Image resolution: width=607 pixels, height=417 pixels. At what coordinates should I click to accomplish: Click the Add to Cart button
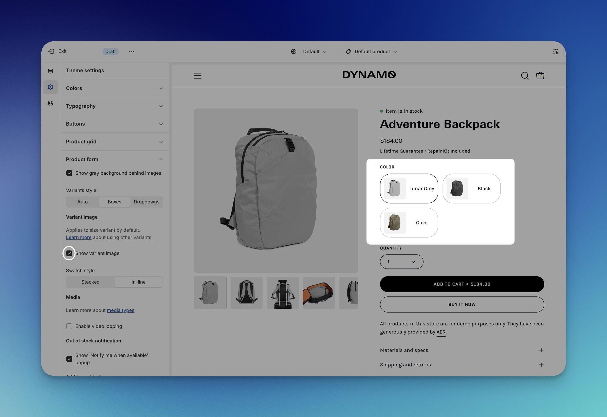462,284
